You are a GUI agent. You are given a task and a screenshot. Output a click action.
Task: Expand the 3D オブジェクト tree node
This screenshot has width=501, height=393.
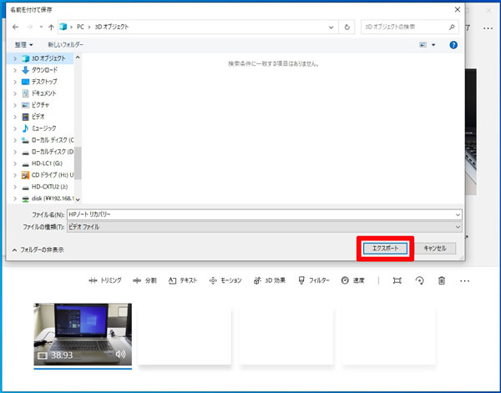[x=15, y=58]
